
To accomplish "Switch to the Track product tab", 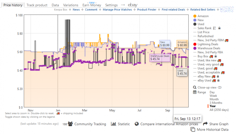I will [37, 5].
